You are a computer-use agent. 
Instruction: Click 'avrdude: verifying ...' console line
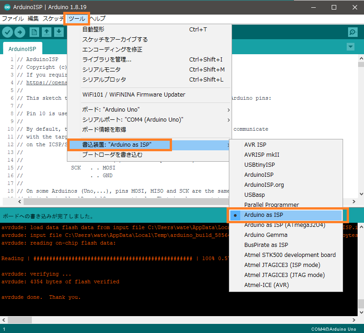click(x=36, y=274)
